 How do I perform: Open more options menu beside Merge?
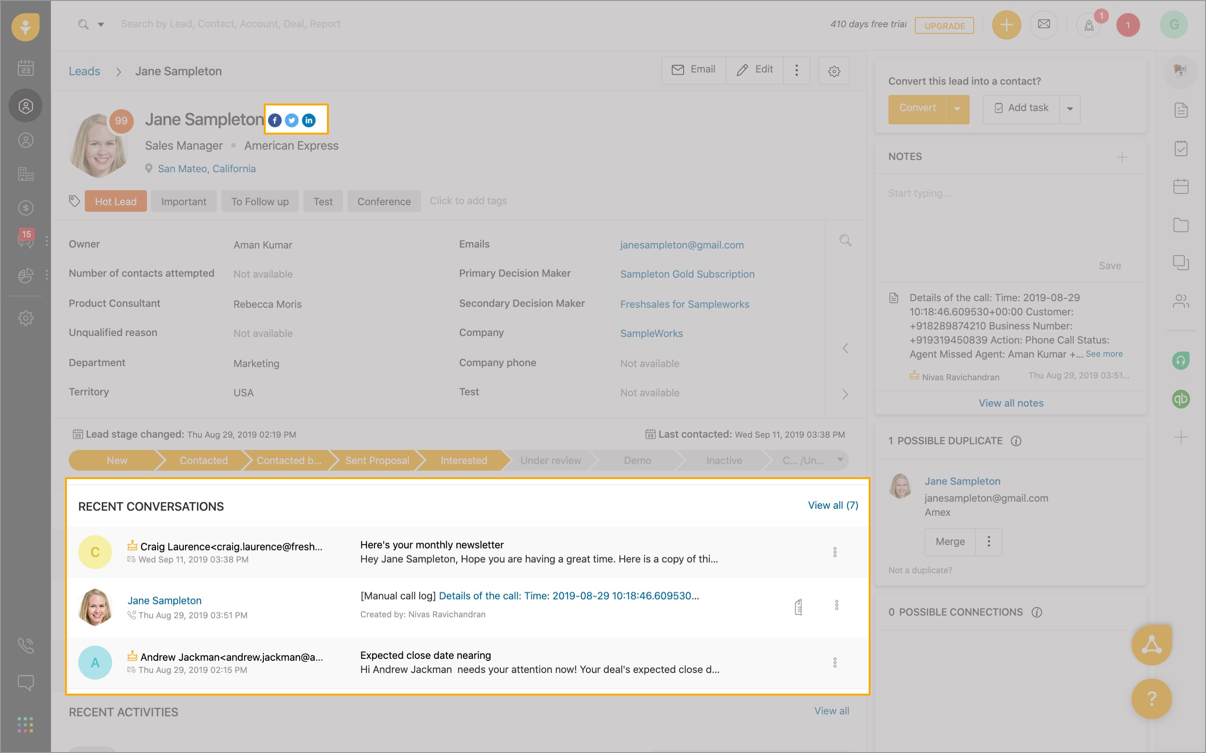click(989, 541)
